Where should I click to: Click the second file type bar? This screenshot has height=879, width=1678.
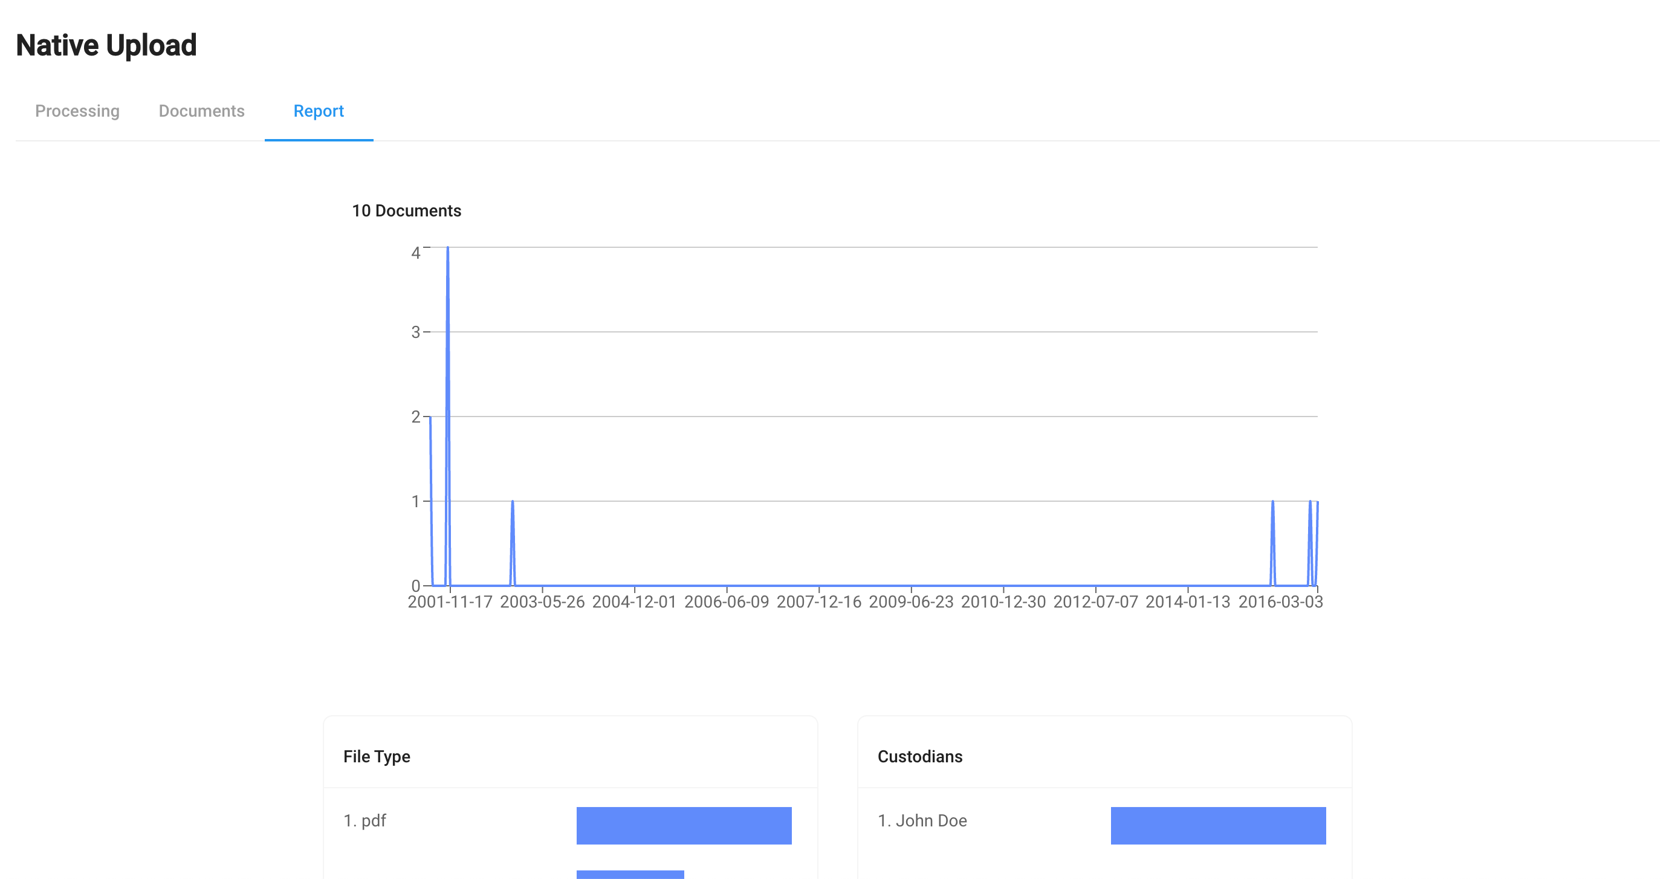[x=630, y=874]
